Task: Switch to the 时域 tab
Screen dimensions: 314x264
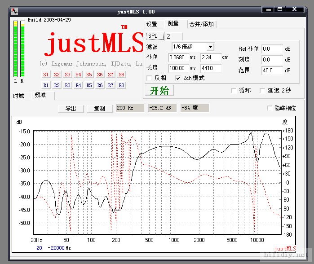Action: (x=18, y=96)
